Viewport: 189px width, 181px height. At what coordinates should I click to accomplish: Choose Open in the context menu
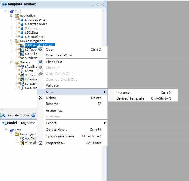73,50
